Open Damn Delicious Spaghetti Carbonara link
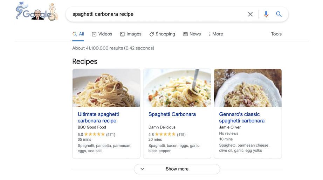323x180 pixels. (x=172, y=114)
